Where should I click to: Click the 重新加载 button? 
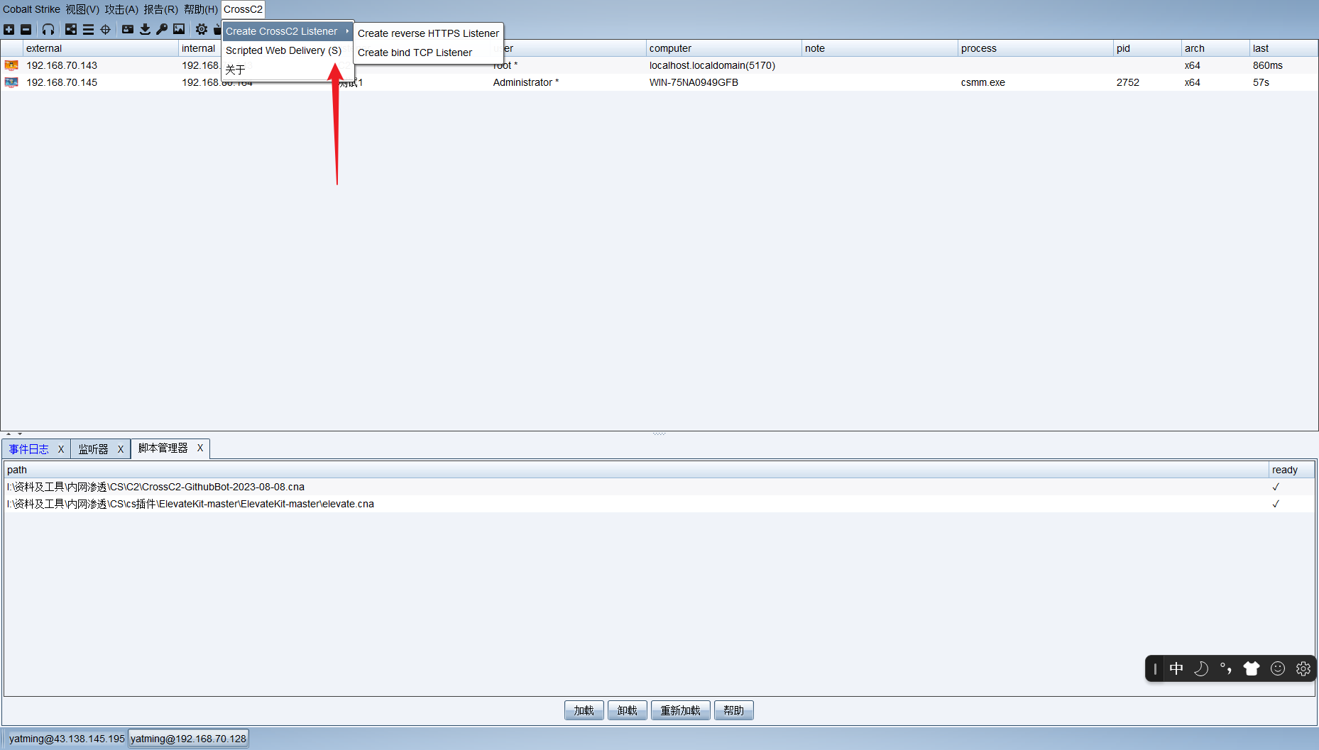click(681, 710)
